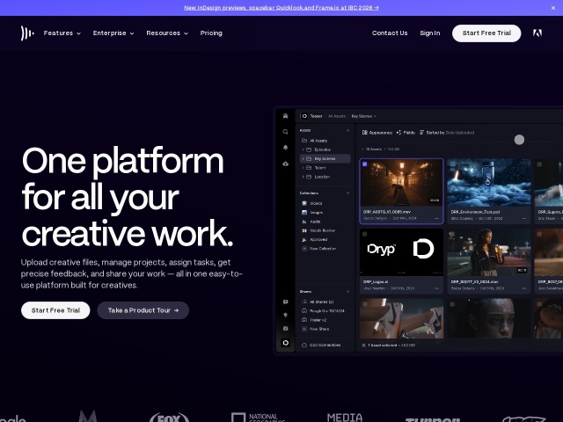Clear the selection with the X beside 1 Asset selected

point(363,346)
